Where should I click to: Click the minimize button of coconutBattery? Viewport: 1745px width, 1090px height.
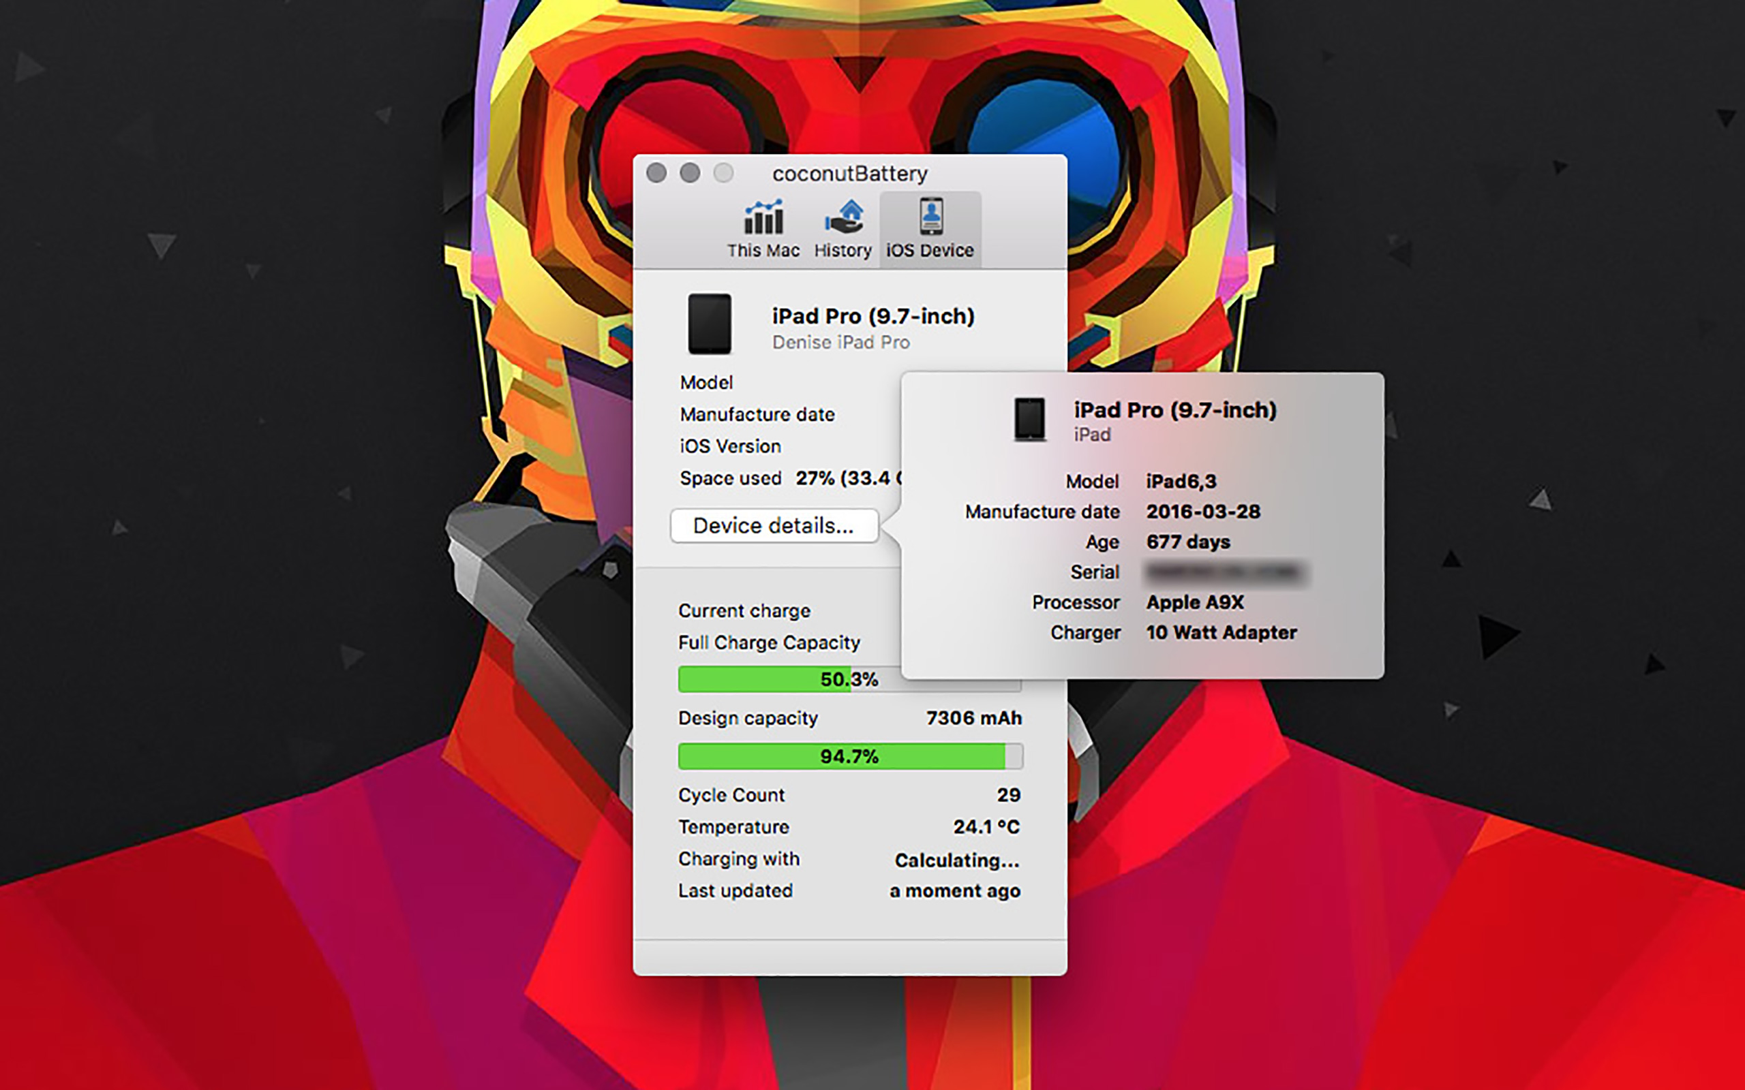click(x=690, y=173)
